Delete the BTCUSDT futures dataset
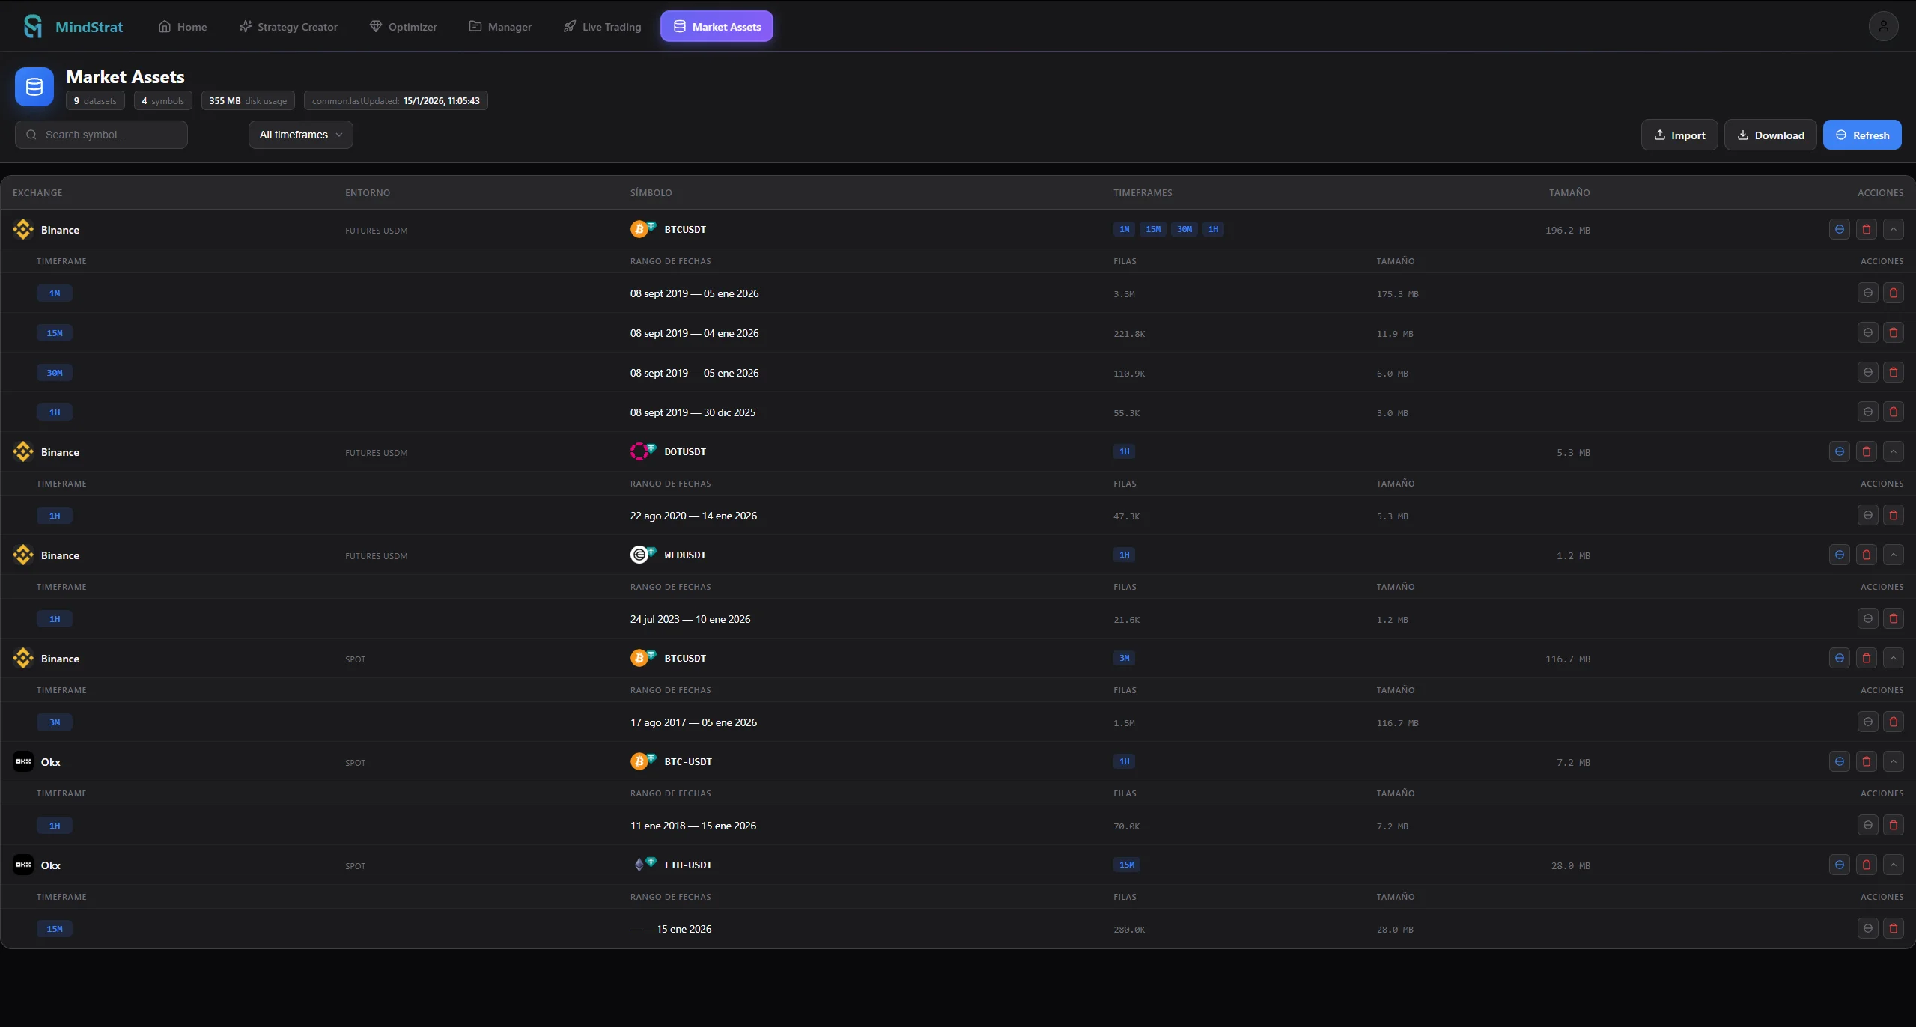The image size is (1916, 1027). pyautogui.click(x=1866, y=229)
